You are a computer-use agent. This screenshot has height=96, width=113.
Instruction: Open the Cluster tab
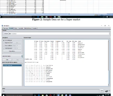point(16,28)
